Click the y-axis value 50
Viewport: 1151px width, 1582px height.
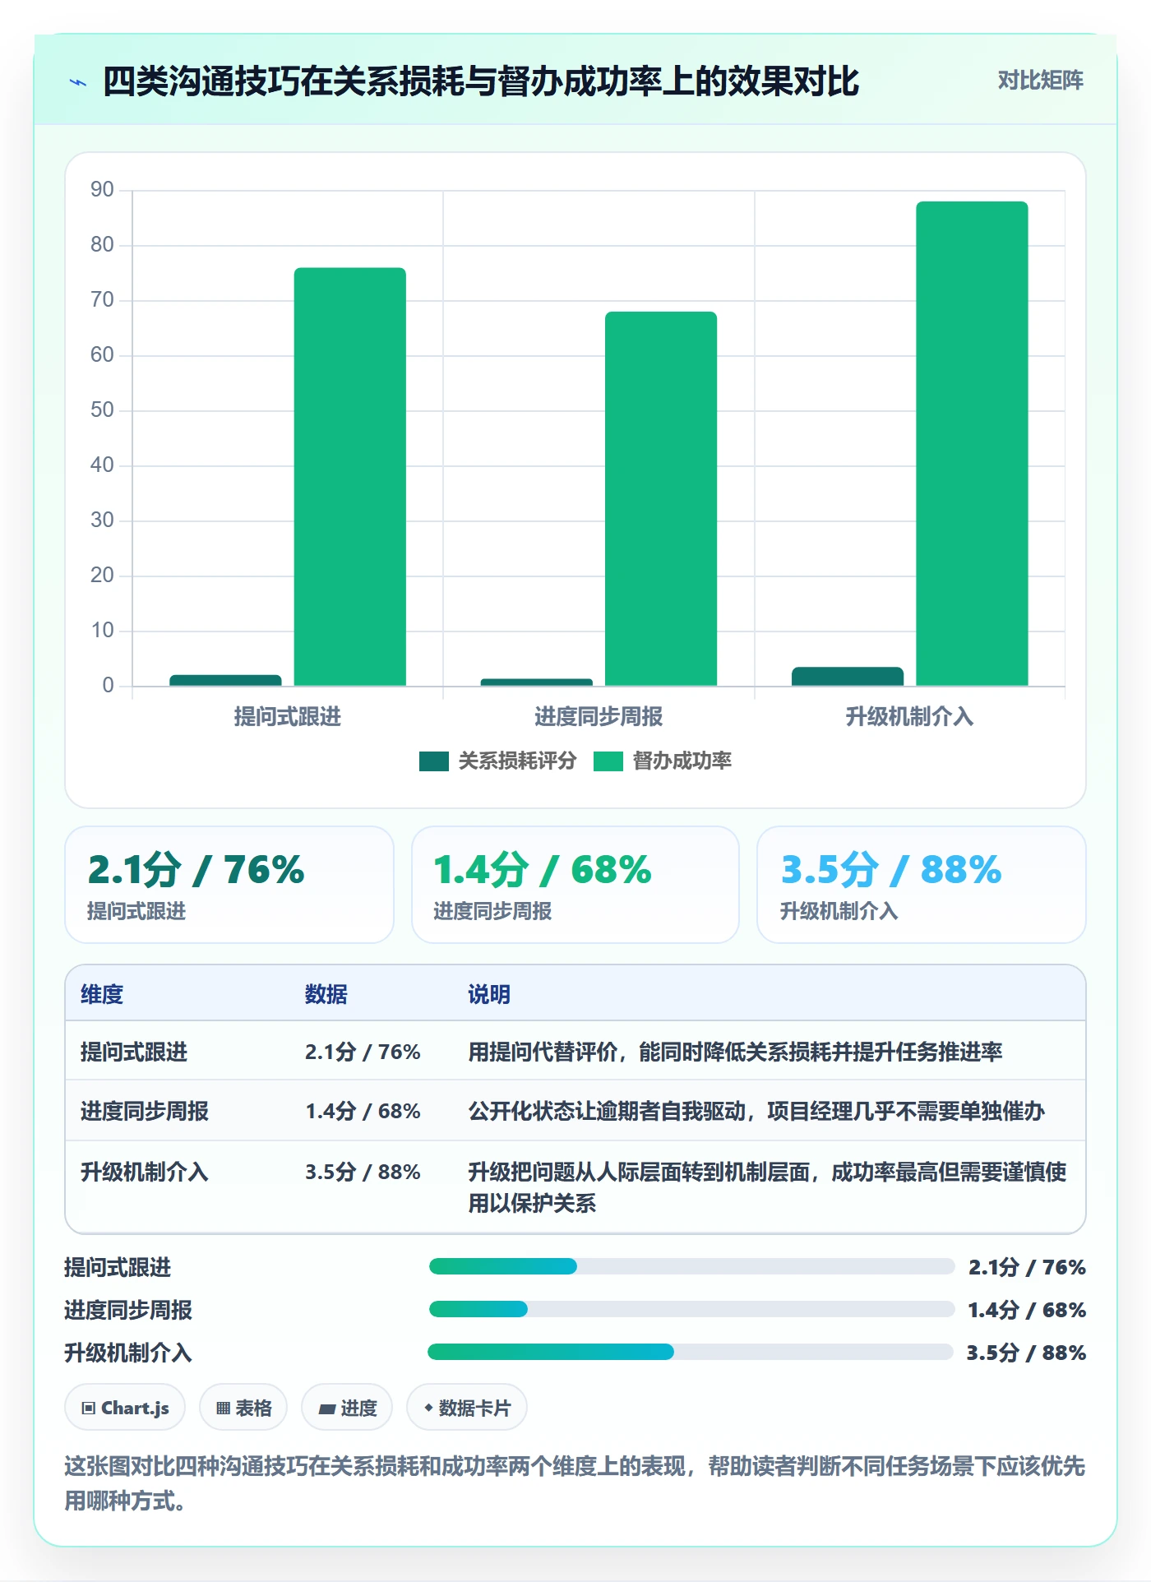[102, 410]
